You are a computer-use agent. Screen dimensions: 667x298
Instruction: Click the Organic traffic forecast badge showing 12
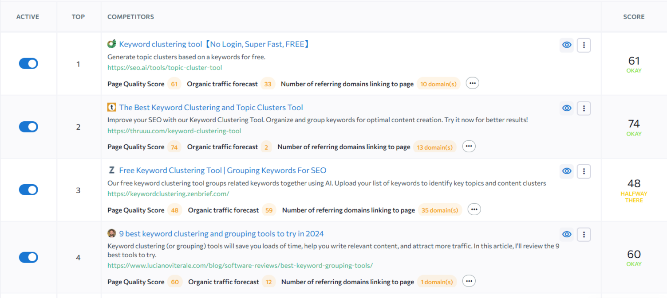click(x=269, y=282)
